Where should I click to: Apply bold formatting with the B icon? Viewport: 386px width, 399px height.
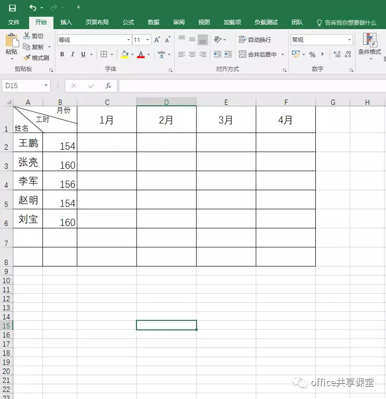click(62, 54)
